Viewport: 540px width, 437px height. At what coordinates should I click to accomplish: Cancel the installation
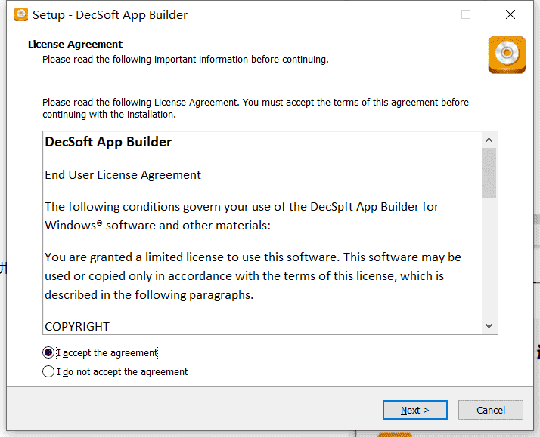(490, 410)
